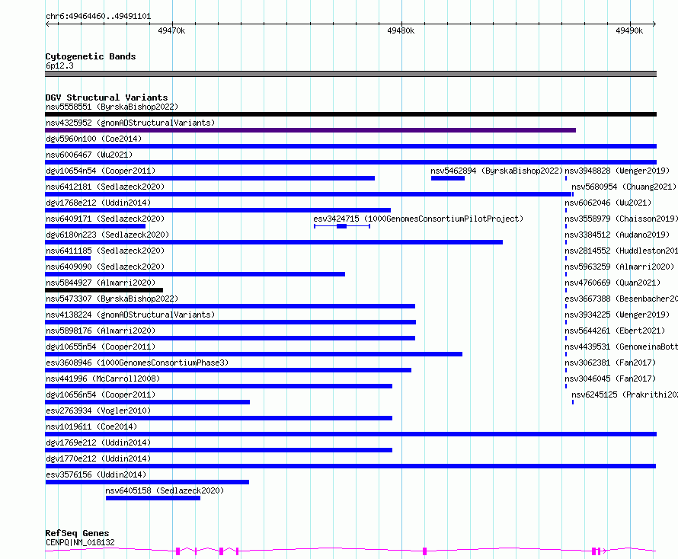Click the nsv3046045 (Fan2017) label

pos(610,379)
